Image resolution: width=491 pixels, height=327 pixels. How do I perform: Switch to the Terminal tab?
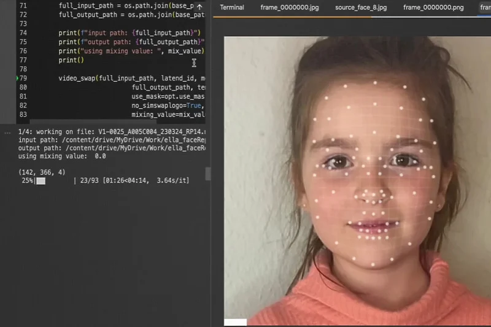pyautogui.click(x=232, y=7)
